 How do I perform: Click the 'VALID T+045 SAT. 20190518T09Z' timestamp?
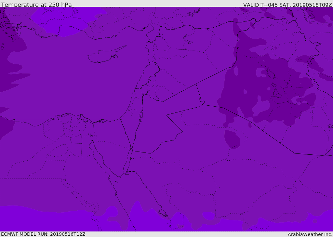(x=287, y=5)
